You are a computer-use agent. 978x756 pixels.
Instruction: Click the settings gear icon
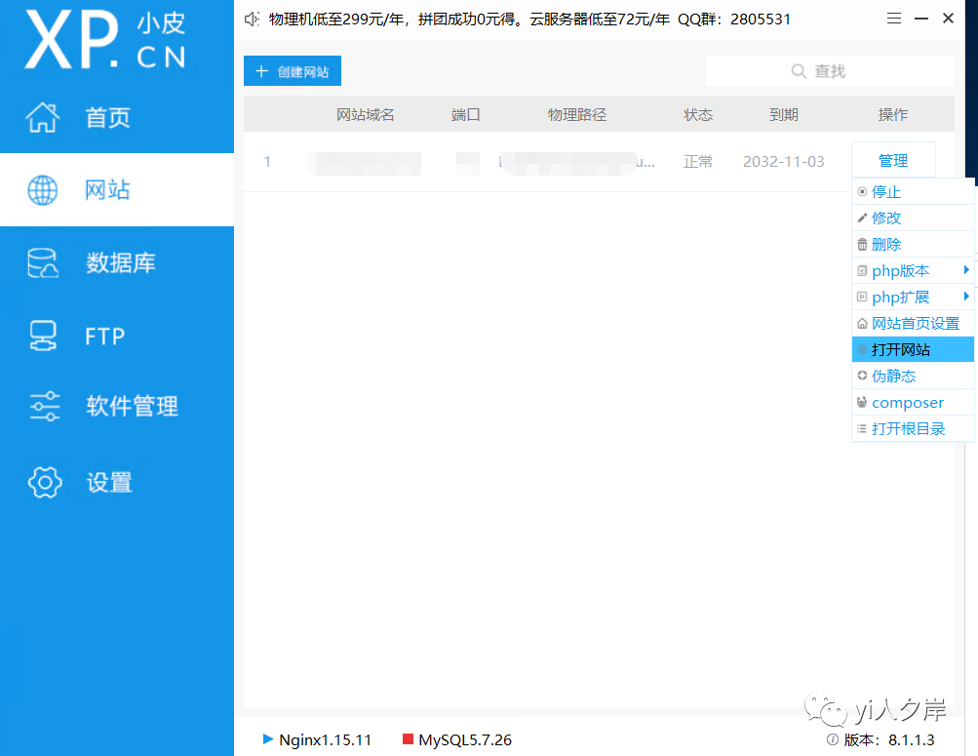(x=45, y=482)
